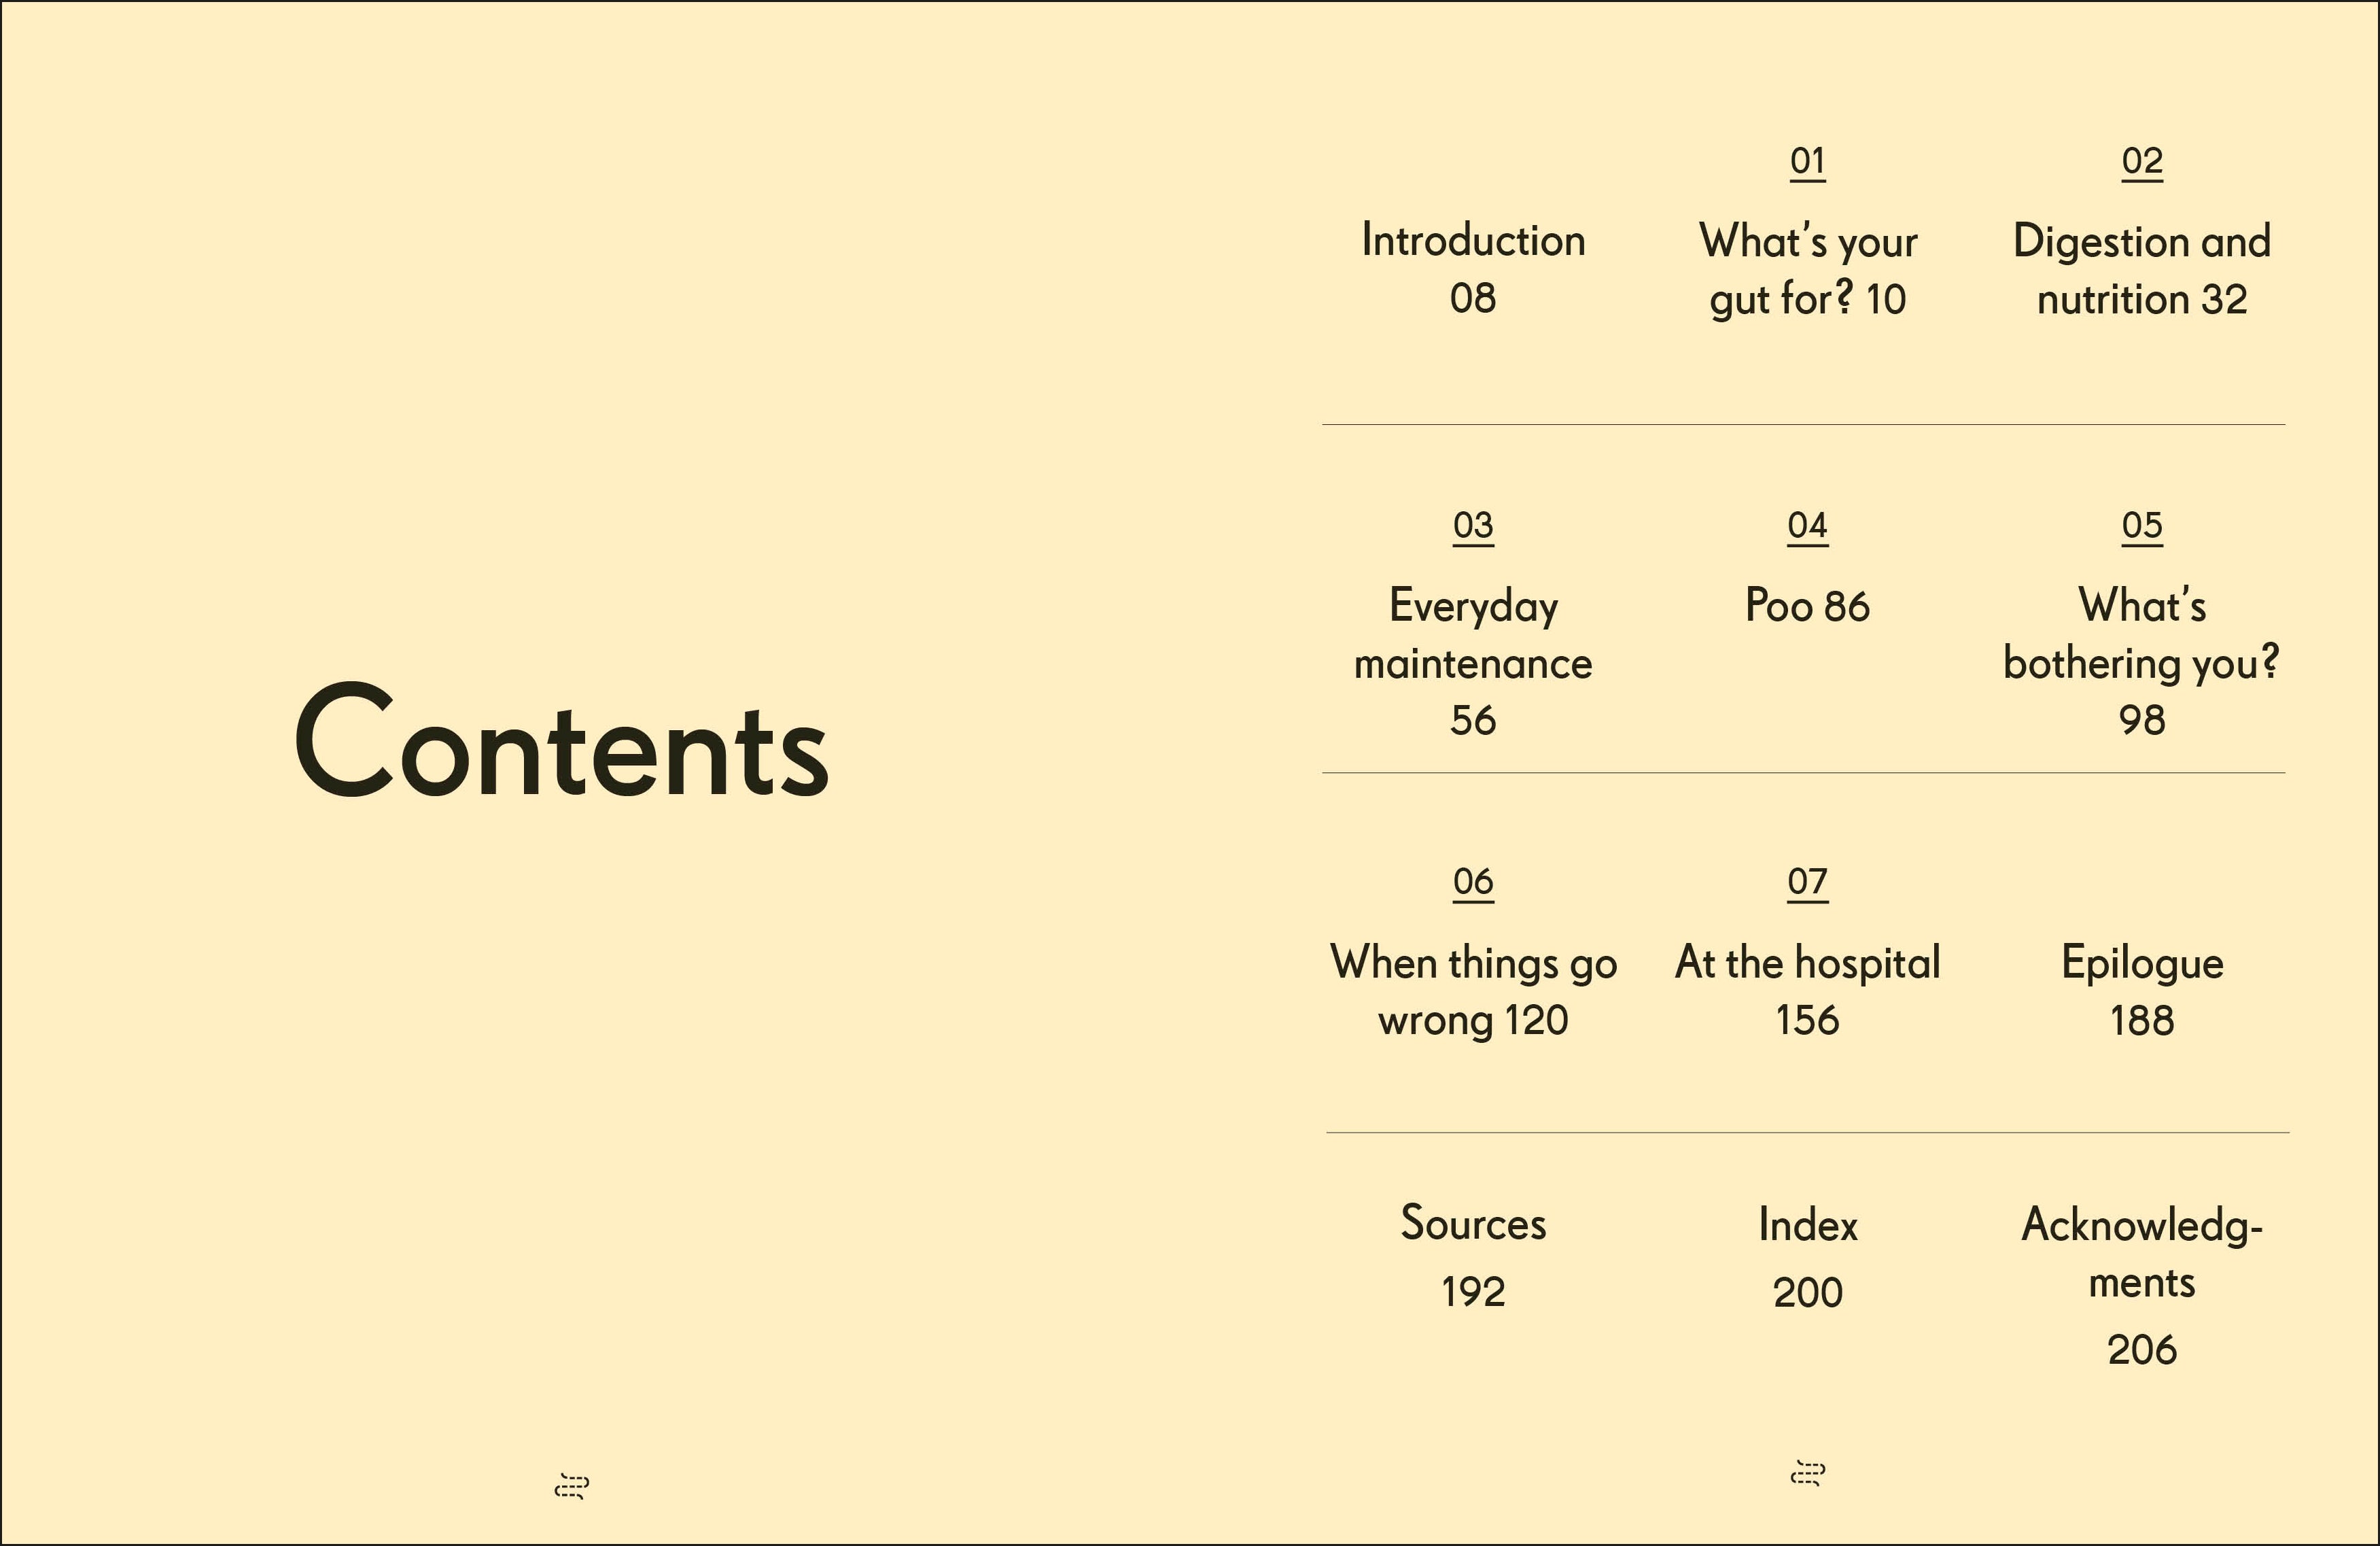Click the large "Contents" heading
The width and height of the screenshot is (2380, 1546).
[561, 744]
